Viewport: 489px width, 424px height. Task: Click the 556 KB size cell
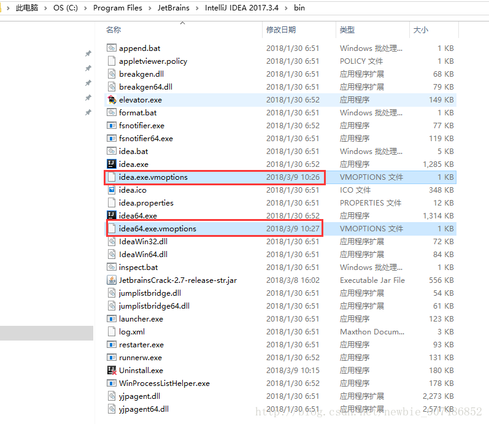click(441, 280)
